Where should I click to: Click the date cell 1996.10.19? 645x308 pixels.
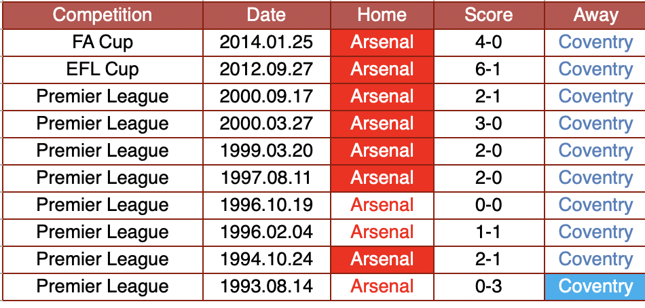click(267, 205)
